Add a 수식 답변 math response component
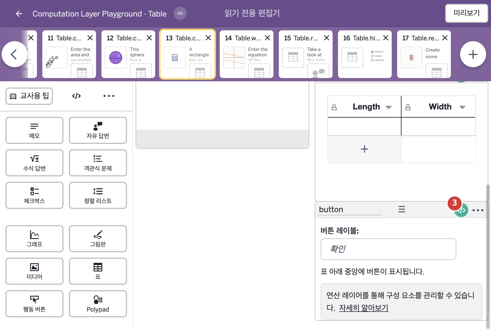This screenshot has height=330, width=491. tap(34, 163)
